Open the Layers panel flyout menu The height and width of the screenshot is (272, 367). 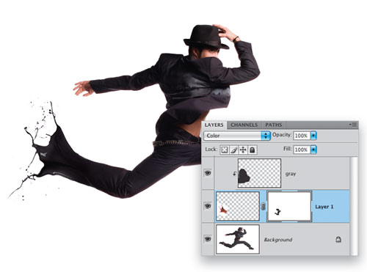coord(353,125)
